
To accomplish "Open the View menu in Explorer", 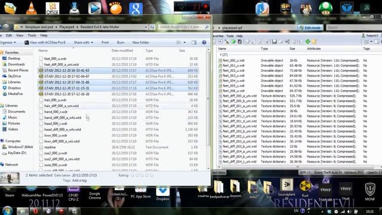I will coord(20,35).
